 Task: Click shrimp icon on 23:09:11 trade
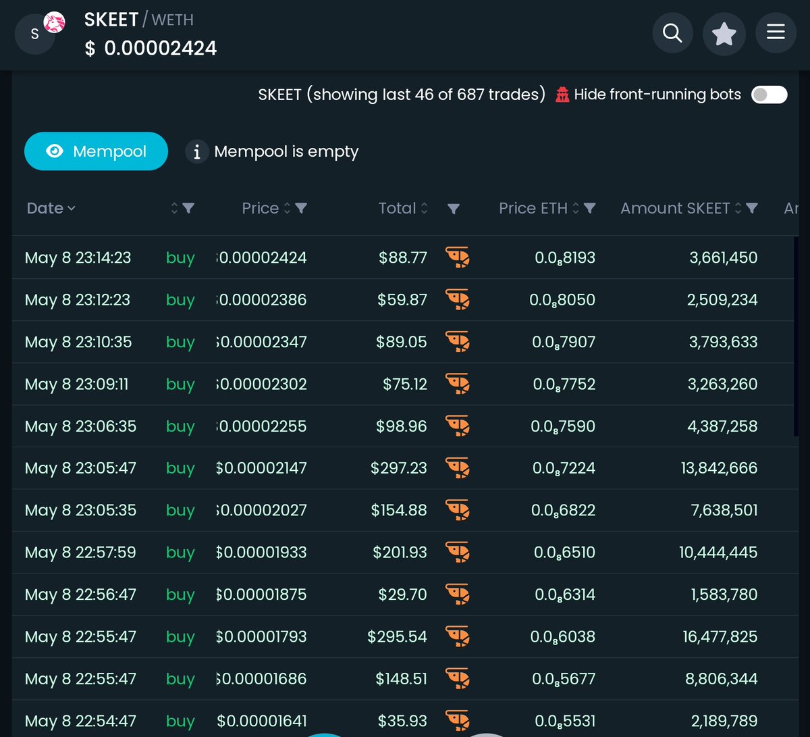(x=458, y=384)
